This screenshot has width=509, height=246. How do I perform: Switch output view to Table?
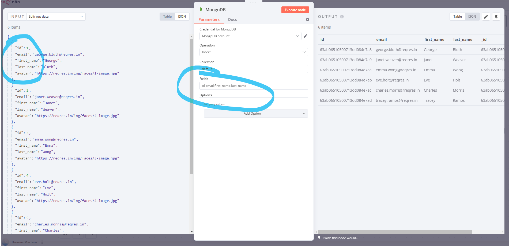click(x=458, y=17)
